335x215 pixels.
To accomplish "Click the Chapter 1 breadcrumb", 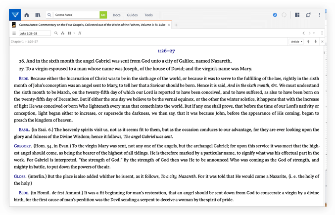I will coord(17,42).
